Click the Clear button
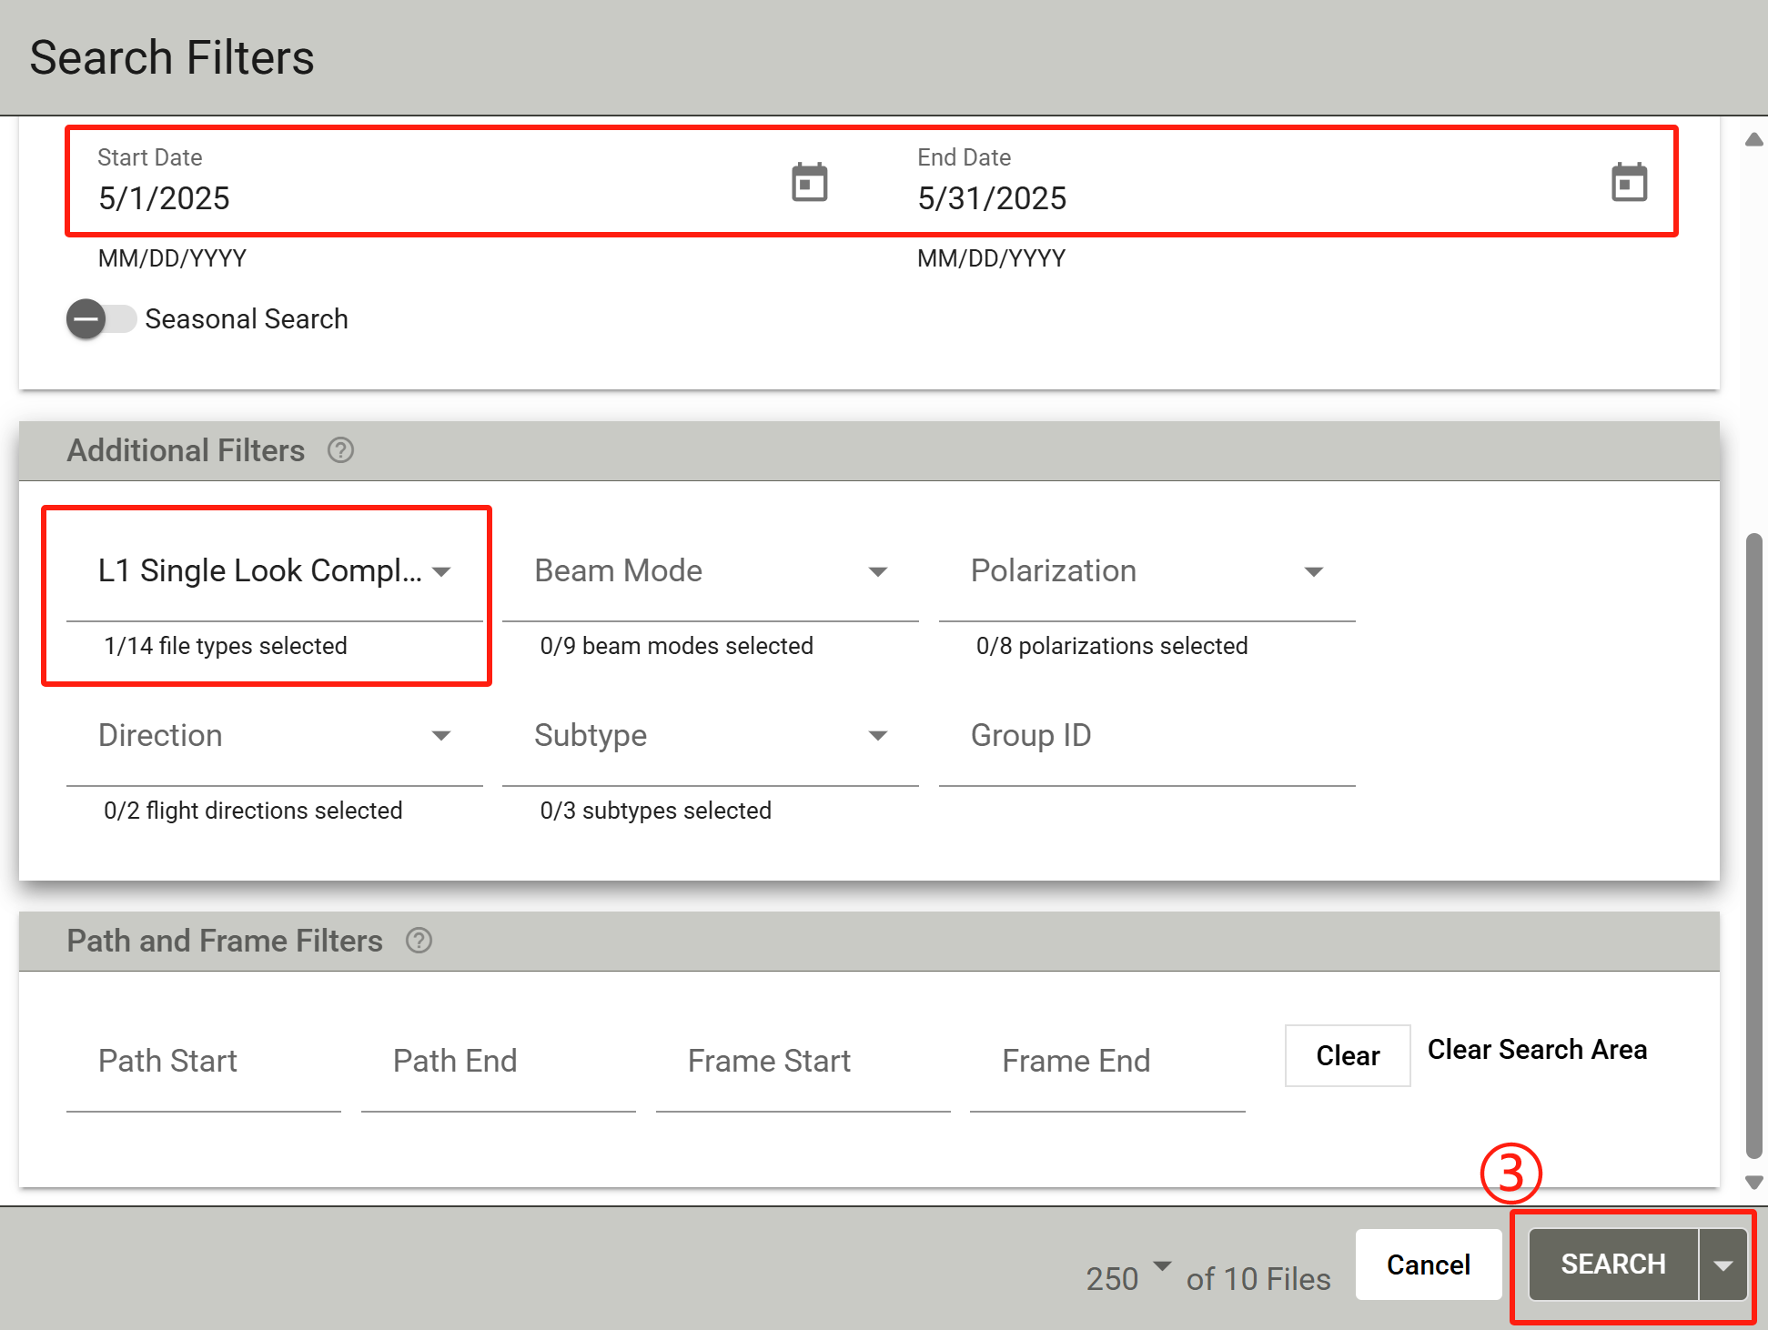Image resolution: width=1768 pixels, height=1330 pixels. click(x=1348, y=1055)
